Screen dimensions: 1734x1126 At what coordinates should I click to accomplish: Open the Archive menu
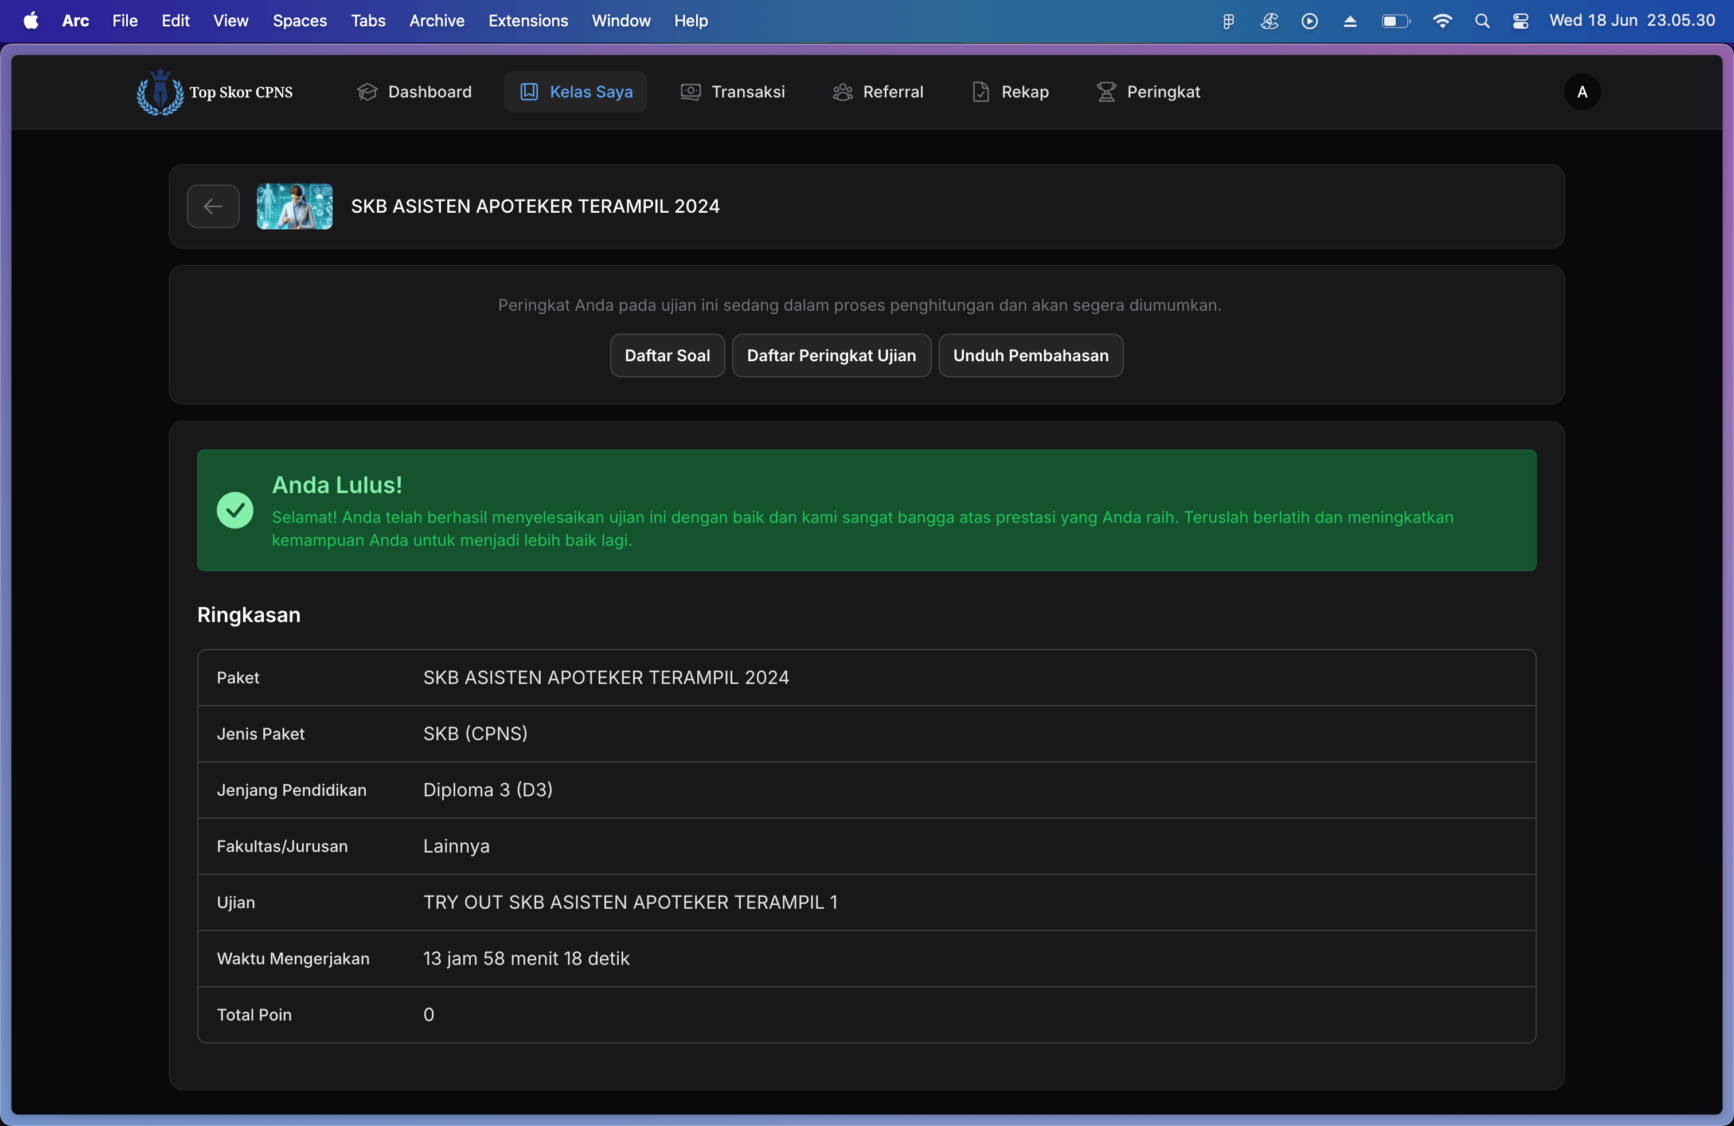pyautogui.click(x=436, y=21)
